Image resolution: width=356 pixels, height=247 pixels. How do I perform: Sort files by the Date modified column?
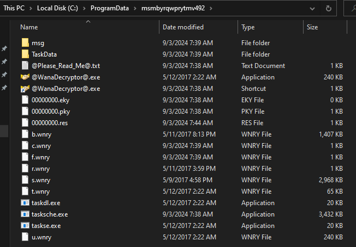tap(183, 27)
